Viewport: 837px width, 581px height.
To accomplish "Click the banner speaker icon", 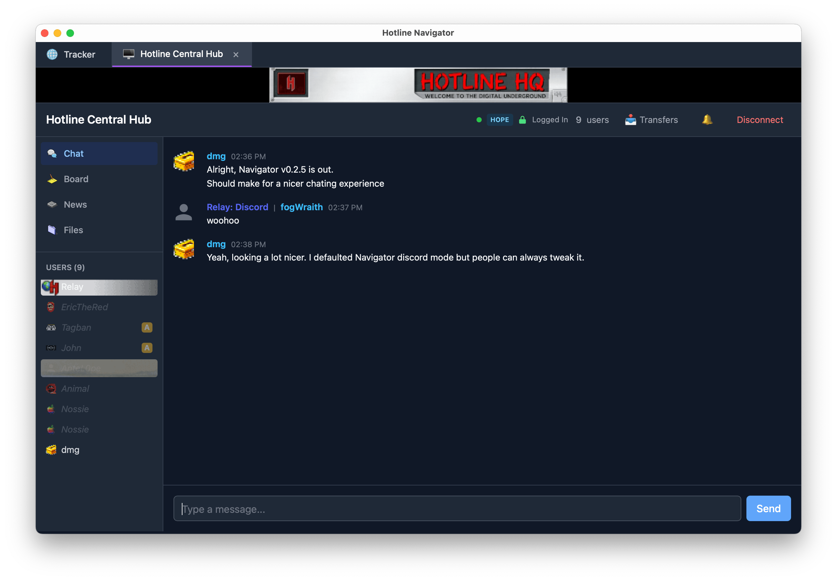I will tap(558, 95).
